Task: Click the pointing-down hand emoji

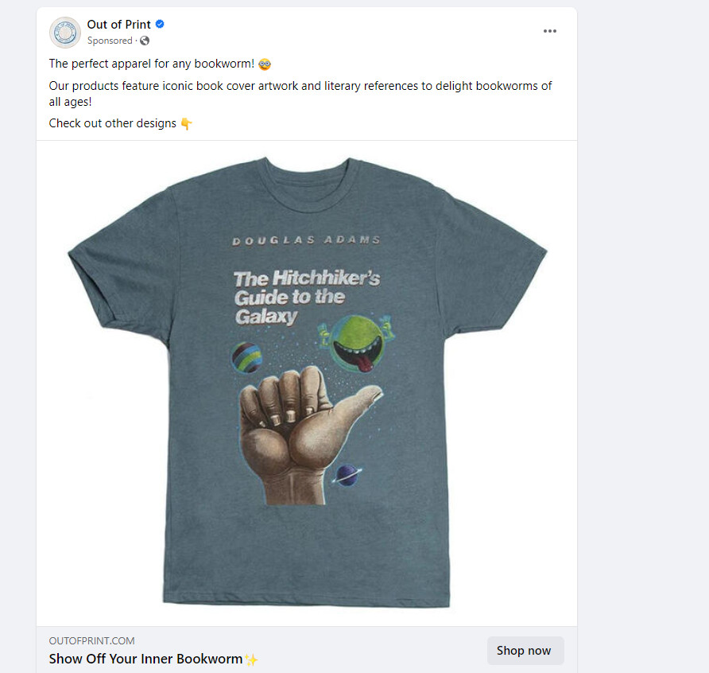Action: tap(186, 123)
